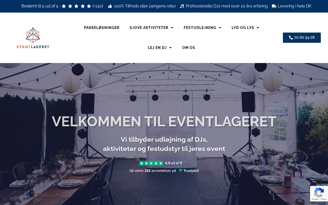Click the reCAPTCHA badge icon

point(319,193)
